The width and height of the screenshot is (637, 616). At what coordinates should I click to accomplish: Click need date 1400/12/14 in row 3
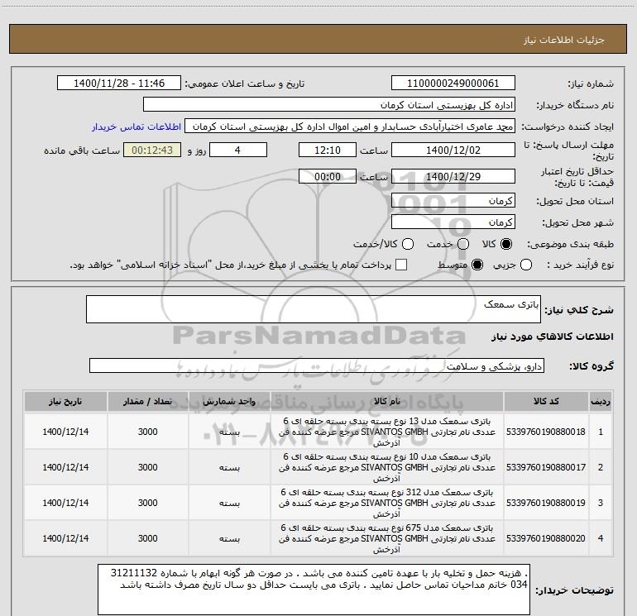tap(65, 503)
